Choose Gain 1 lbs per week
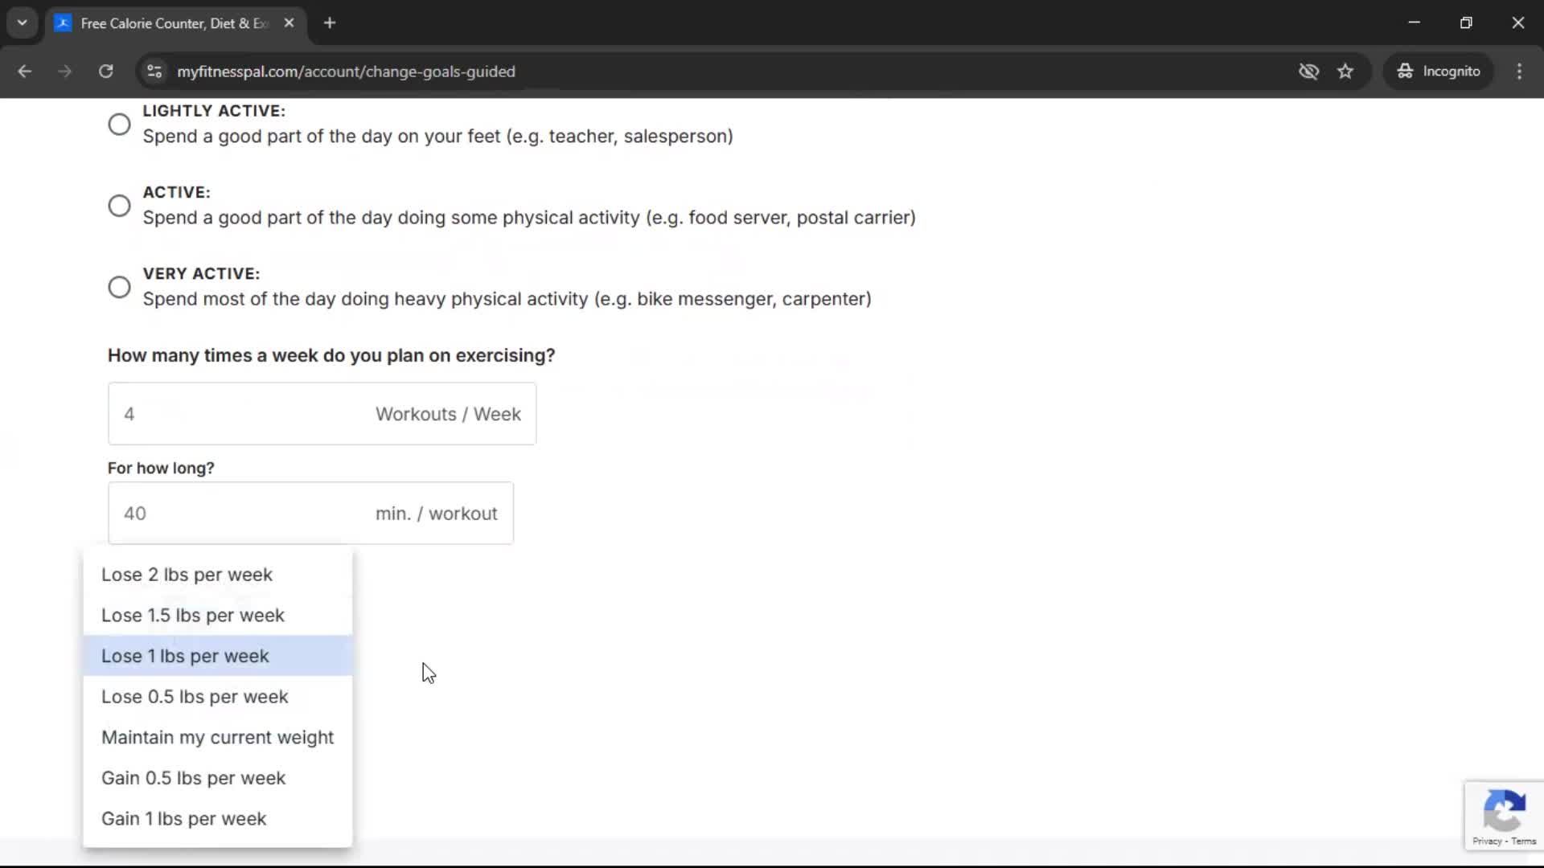Image resolution: width=1544 pixels, height=868 pixels. tap(218, 819)
